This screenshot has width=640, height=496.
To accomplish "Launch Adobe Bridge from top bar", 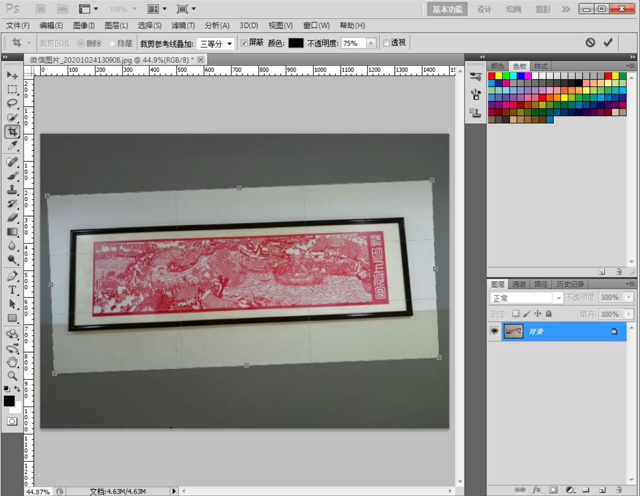I will (x=41, y=9).
